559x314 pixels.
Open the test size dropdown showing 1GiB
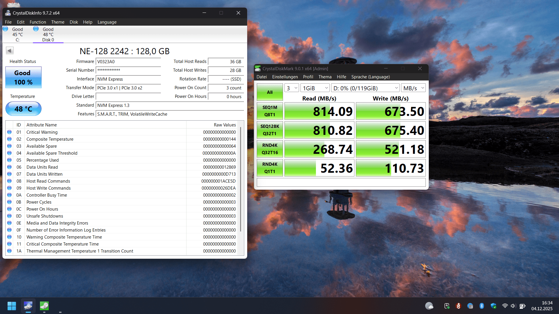pos(315,88)
